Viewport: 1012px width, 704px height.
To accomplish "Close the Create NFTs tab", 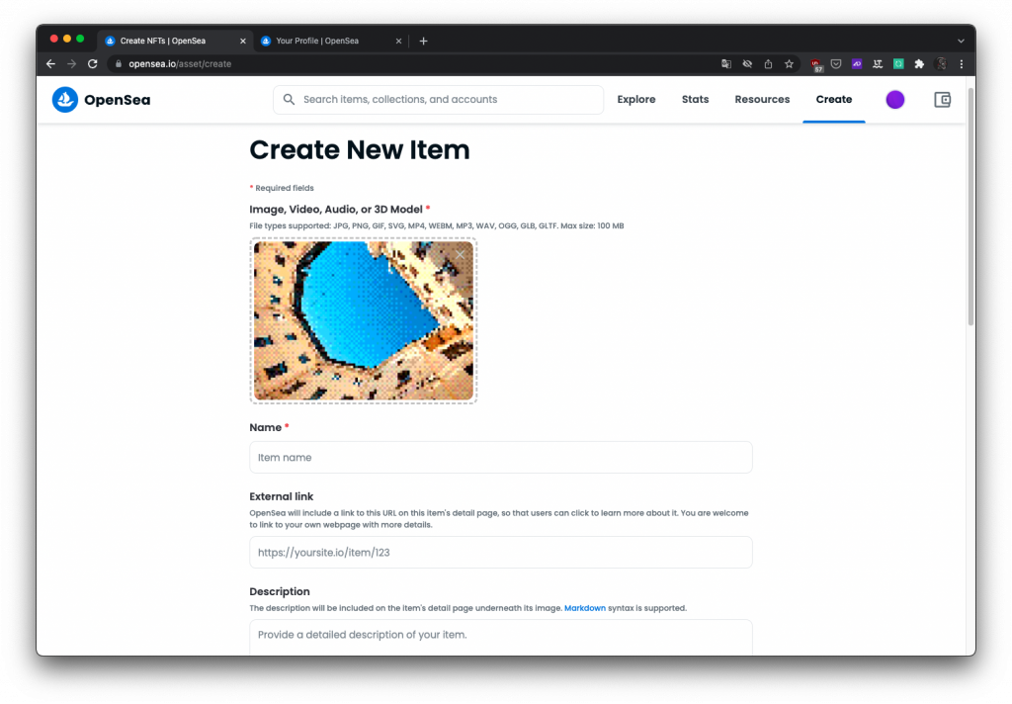I will click(x=243, y=41).
